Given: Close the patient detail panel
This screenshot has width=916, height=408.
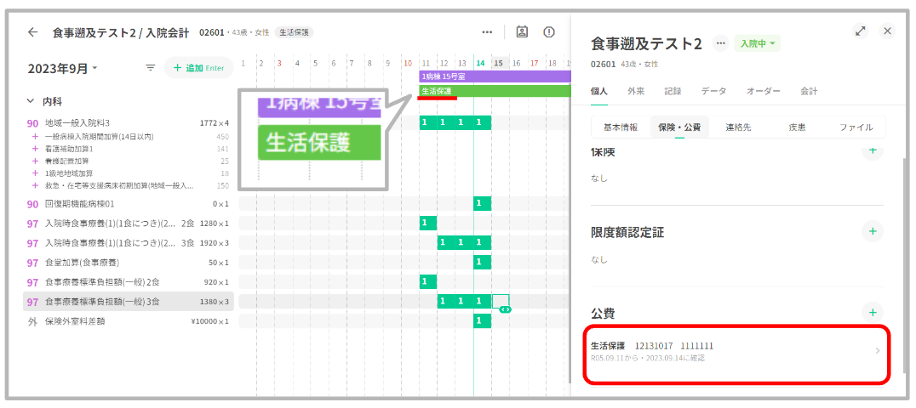Looking at the screenshot, I should [x=887, y=31].
